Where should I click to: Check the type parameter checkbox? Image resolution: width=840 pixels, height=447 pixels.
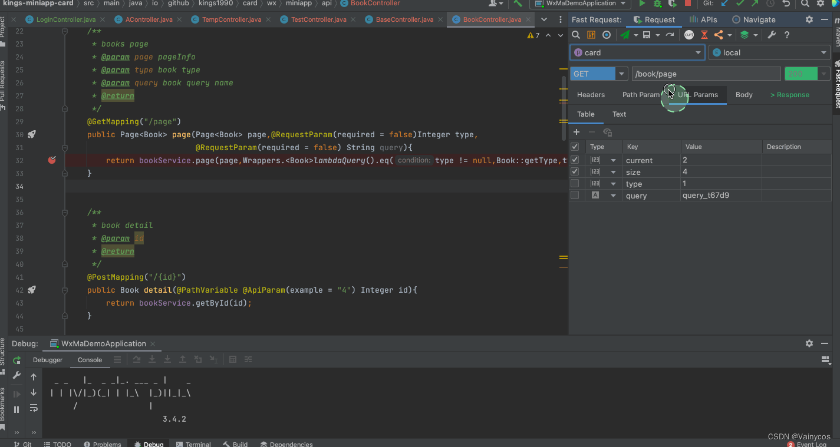[x=575, y=183]
